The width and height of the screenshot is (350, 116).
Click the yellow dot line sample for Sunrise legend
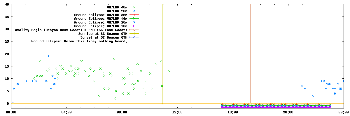click(134, 33)
